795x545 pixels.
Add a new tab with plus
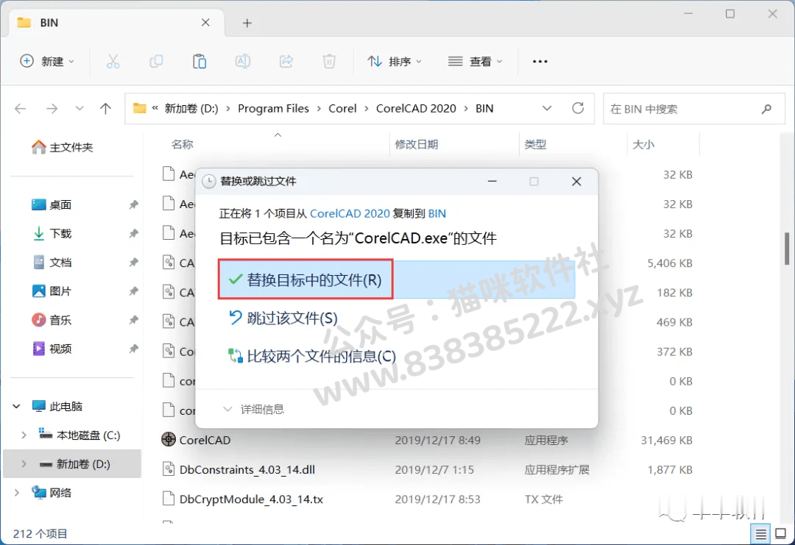(247, 23)
